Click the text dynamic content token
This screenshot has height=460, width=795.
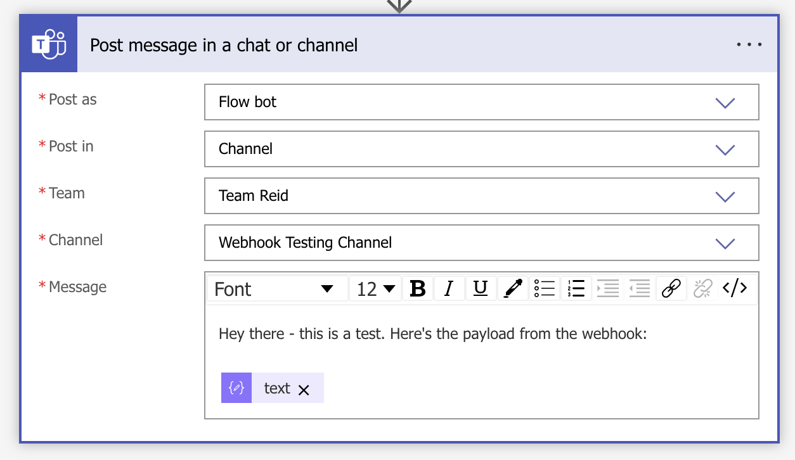273,388
